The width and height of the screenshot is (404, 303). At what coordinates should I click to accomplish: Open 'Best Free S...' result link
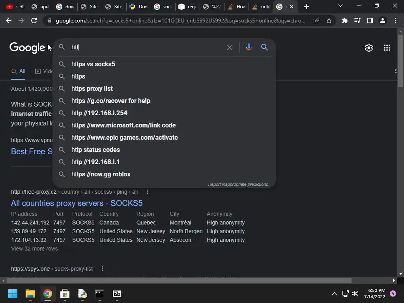[x=32, y=151]
